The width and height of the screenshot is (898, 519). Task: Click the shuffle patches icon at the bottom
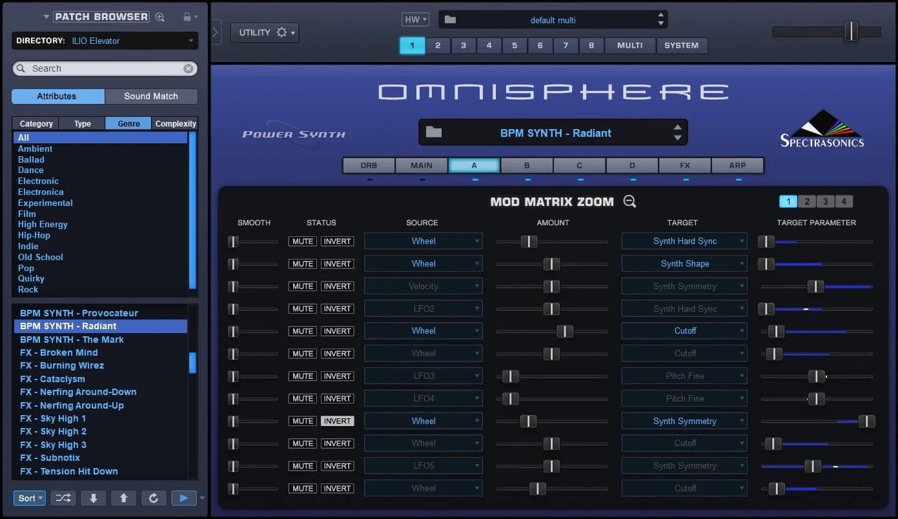coord(63,498)
